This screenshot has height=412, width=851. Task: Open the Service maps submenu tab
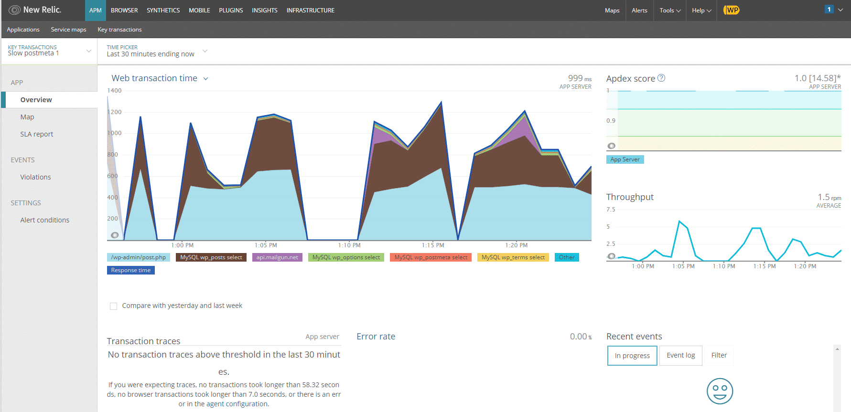tap(68, 30)
